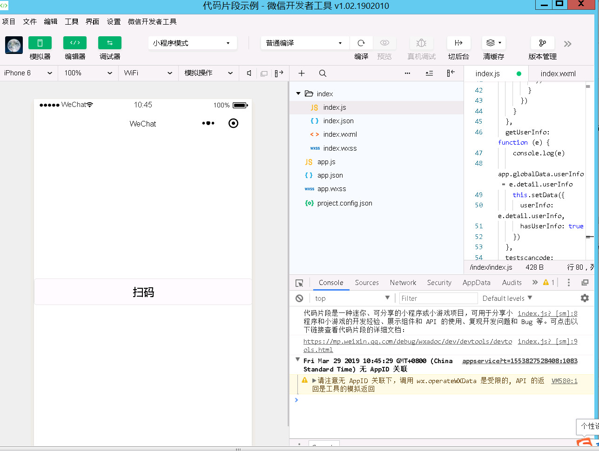The image size is (599, 451).
Task: Toggle the editor panel button
Action: pyautogui.click(x=75, y=43)
